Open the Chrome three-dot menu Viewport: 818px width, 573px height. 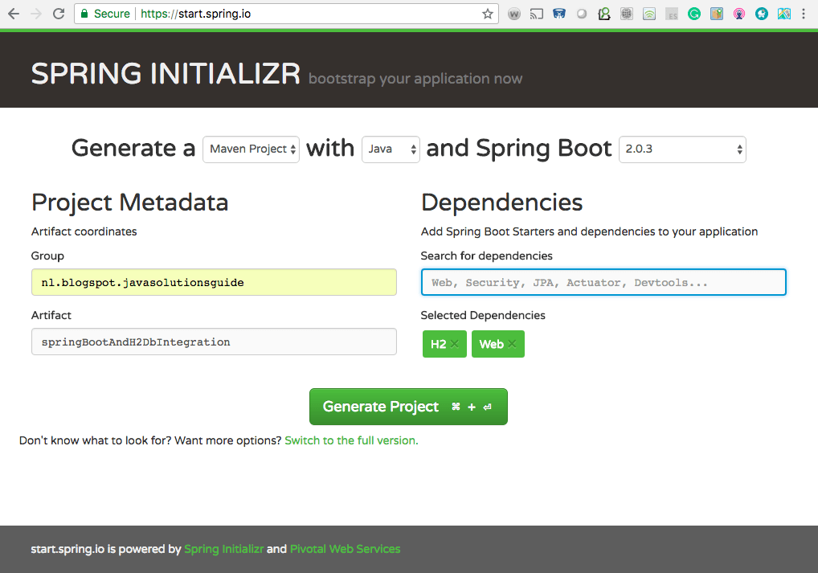pos(804,14)
